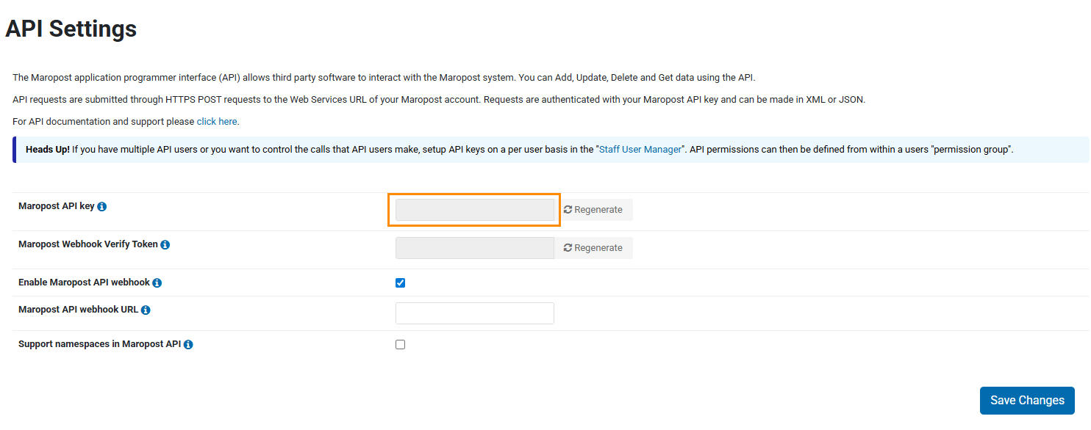Screen dimensions: 1091x430
Task: Click the Maropost API key field
Action: click(x=475, y=210)
